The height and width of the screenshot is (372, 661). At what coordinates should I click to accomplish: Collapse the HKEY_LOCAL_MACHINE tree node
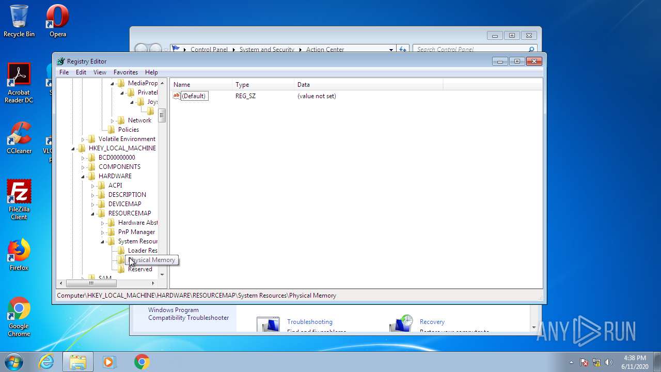73,149
